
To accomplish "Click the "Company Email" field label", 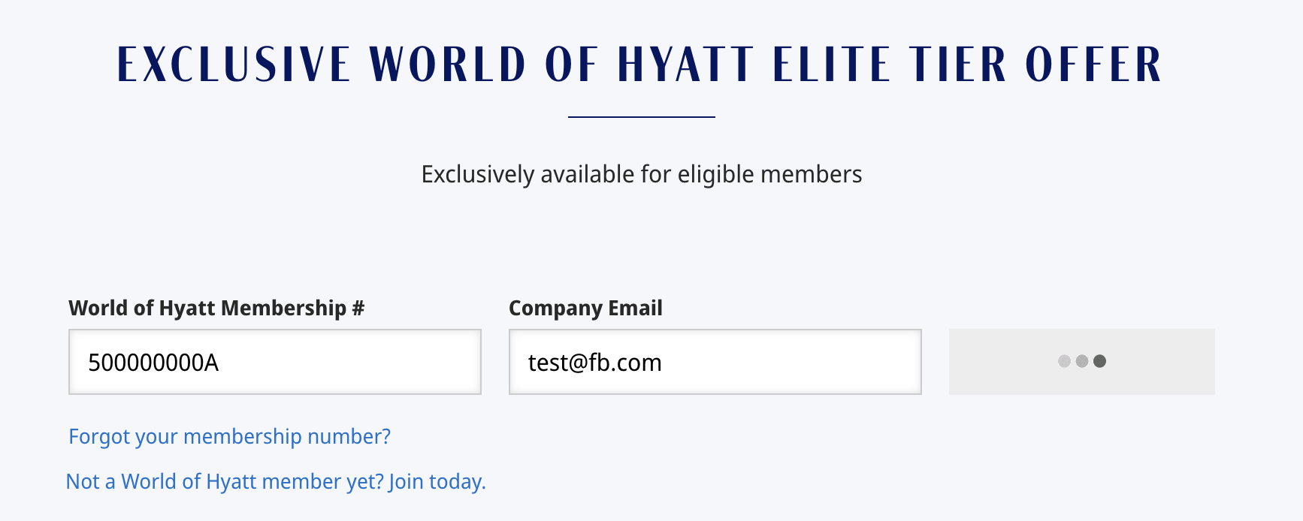I will pos(585,308).
